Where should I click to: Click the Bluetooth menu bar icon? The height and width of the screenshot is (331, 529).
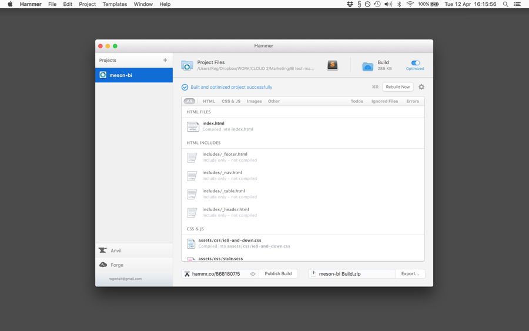(399, 4)
